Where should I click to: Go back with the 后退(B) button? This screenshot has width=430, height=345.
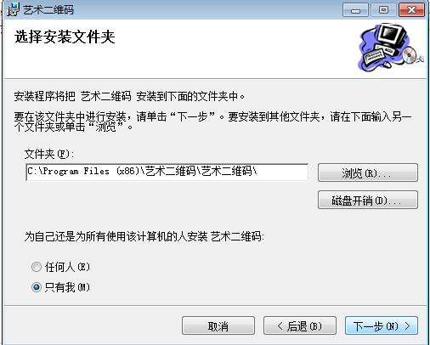[x=300, y=325]
